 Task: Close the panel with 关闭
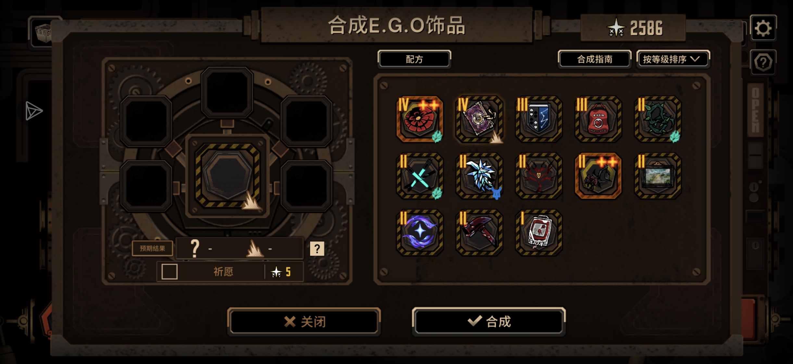point(304,322)
